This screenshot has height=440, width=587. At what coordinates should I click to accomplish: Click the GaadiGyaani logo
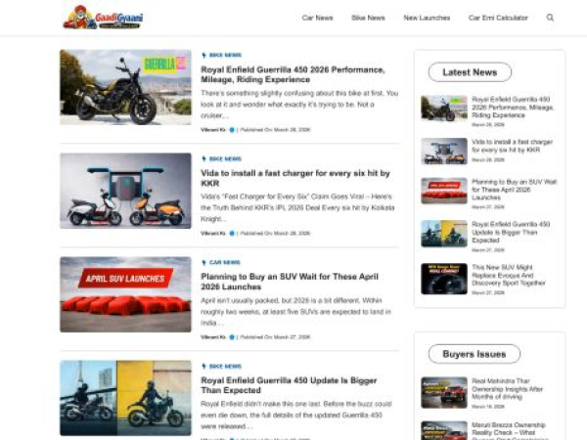coord(102,18)
